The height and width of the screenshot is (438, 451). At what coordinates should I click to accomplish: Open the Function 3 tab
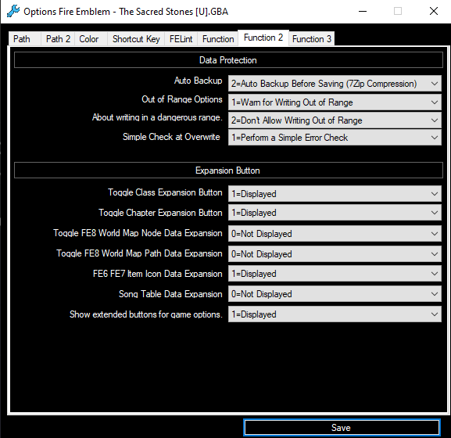pyautogui.click(x=312, y=39)
